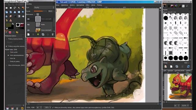196x110 pixels.
Task: Open the Brushes panel tab configuration menu
Action: click(x=190, y=9)
